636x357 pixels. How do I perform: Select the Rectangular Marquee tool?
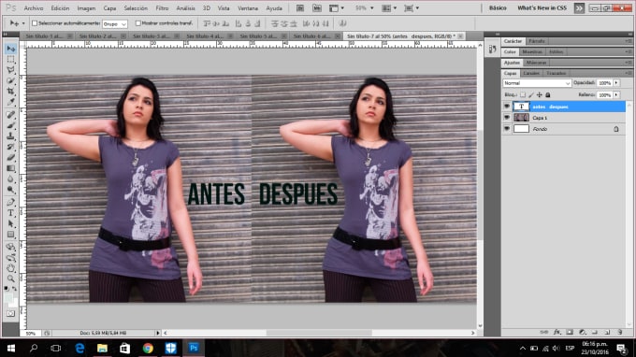point(10,59)
